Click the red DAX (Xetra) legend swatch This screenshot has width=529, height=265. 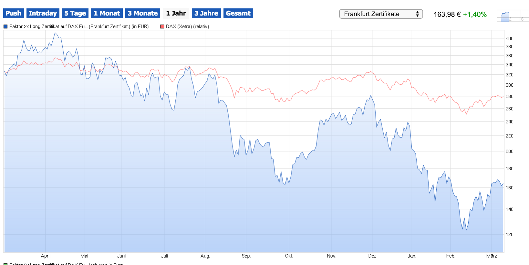click(162, 26)
